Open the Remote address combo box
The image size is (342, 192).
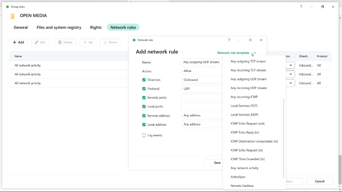point(202,116)
